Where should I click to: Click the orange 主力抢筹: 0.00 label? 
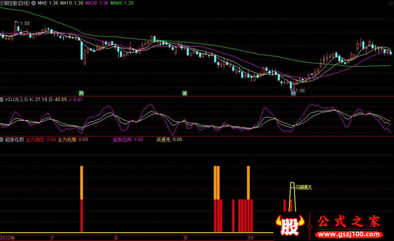point(73,139)
